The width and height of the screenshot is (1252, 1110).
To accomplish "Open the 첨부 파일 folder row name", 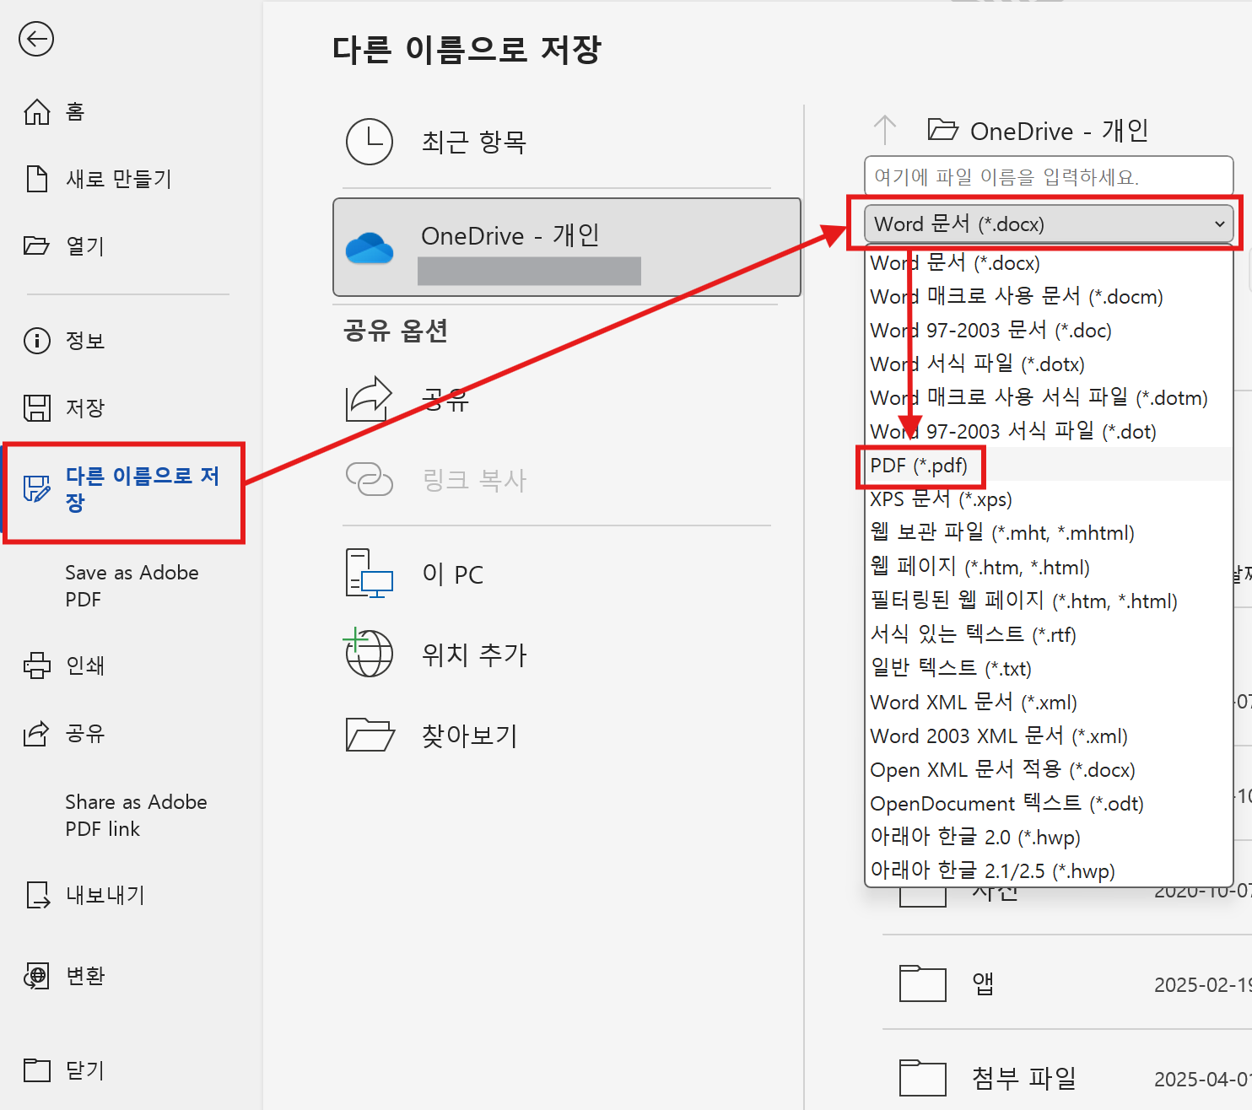I will 1024,1078.
